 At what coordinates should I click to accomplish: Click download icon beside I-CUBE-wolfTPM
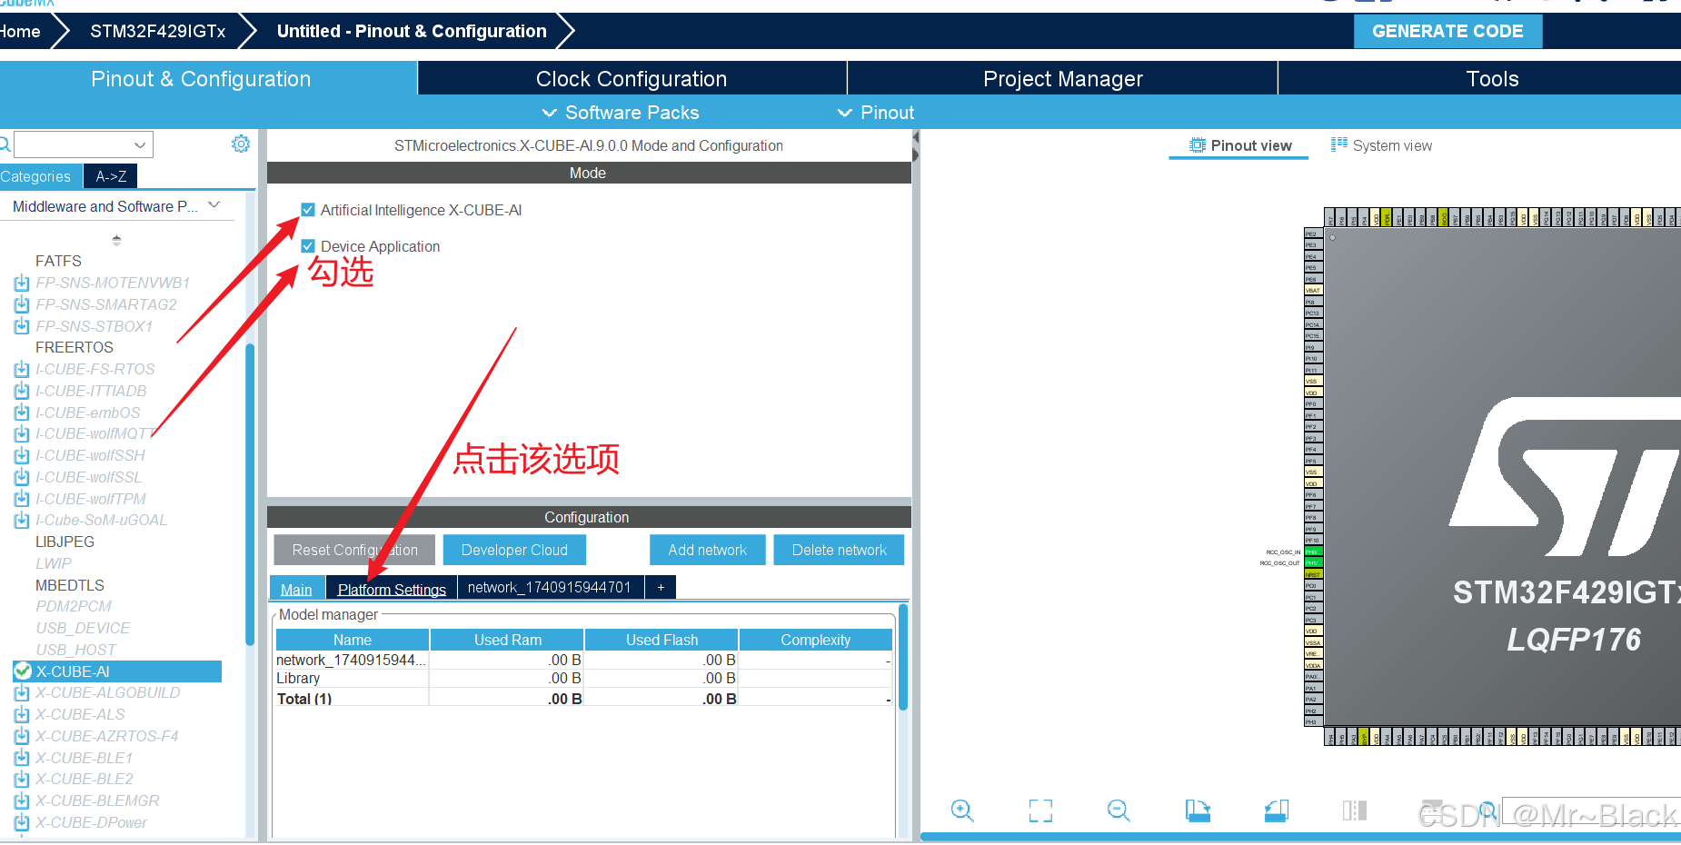pyautogui.click(x=22, y=499)
